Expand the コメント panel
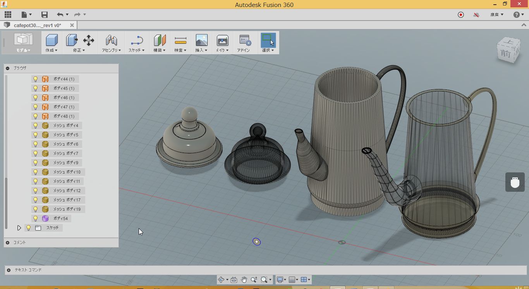 point(8,243)
